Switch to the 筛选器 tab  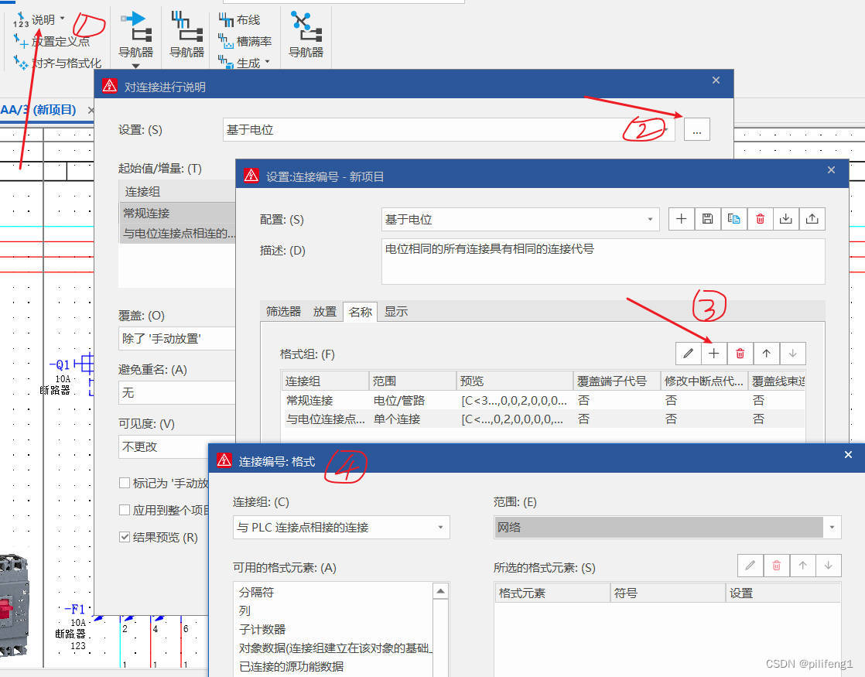(x=283, y=312)
